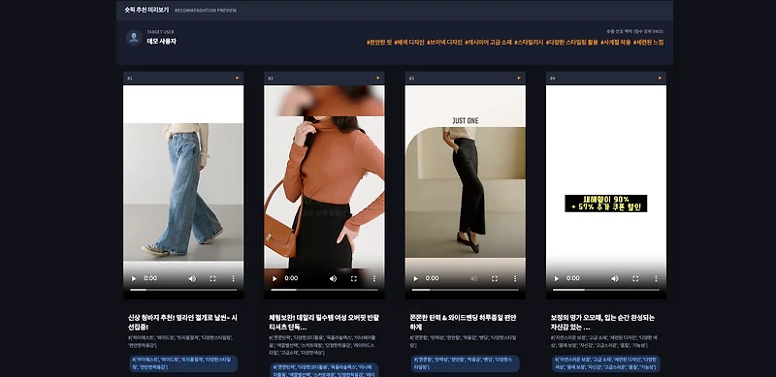The height and width of the screenshot is (377, 776).
Task: Click the blue keyword tag box under card #2
Action: [x=325, y=370]
